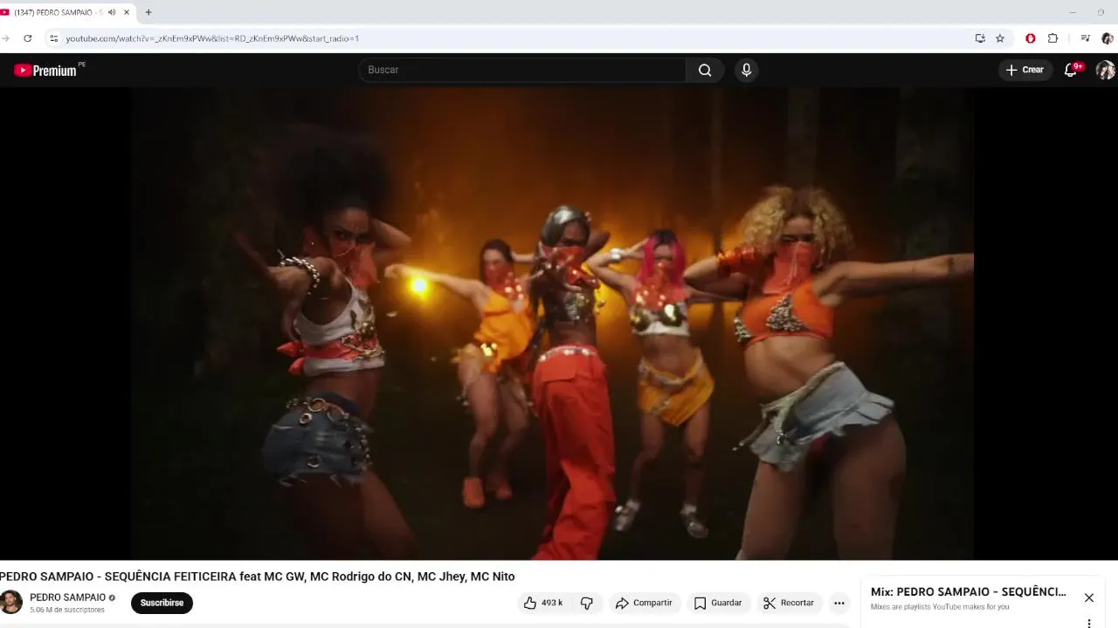The height and width of the screenshot is (628, 1118).
Task: Open account avatar menu in header
Action: coord(1105,70)
